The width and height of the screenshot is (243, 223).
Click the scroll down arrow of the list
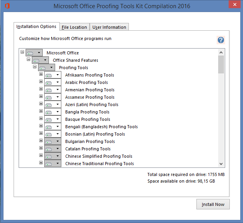221,164
